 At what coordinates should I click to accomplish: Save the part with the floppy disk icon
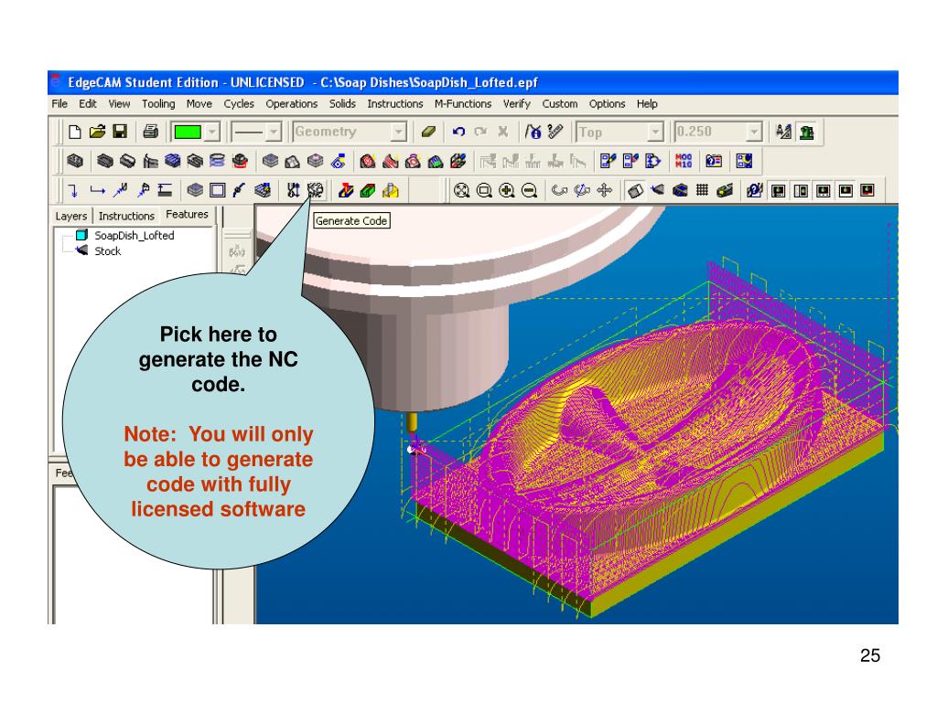tap(120, 132)
